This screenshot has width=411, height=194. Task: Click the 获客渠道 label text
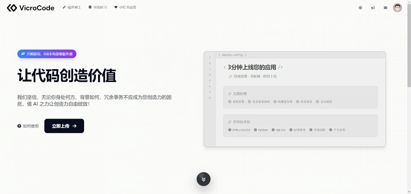(x=306, y=102)
